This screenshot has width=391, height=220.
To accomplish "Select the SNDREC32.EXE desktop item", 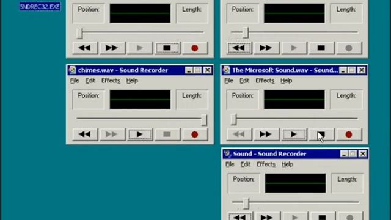I will 40,7.
